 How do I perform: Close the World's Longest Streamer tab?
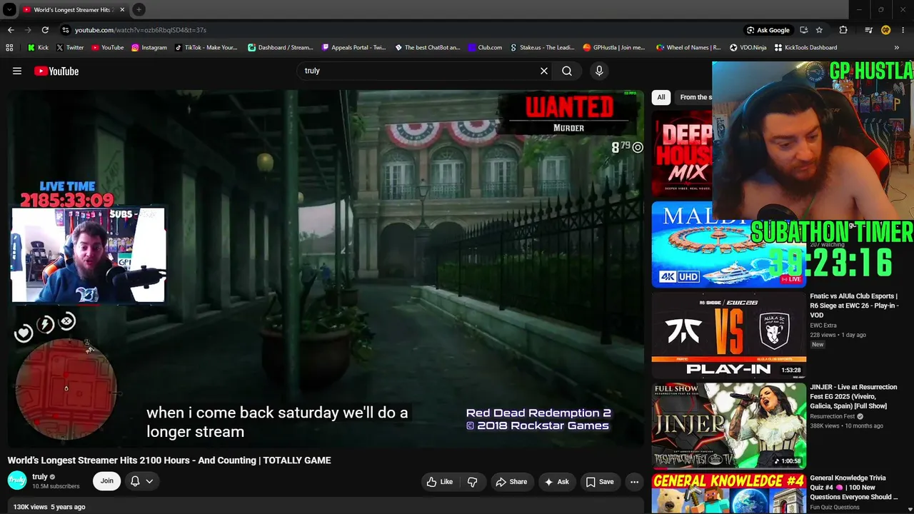click(x=122, y=9)
